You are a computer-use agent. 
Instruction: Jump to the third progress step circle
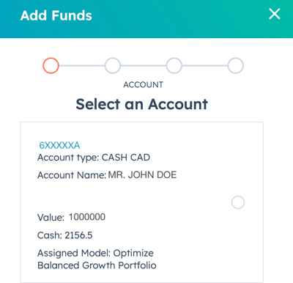(x=174, y=65)
